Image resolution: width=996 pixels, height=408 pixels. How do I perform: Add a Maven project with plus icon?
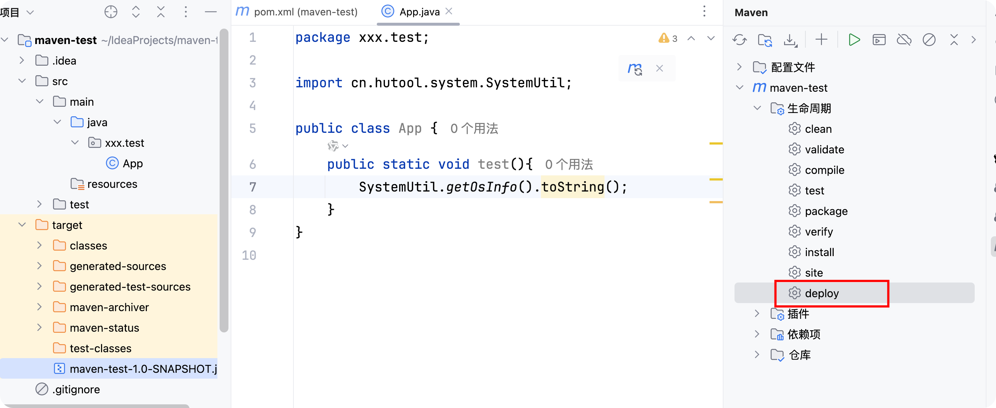(821, 39)
